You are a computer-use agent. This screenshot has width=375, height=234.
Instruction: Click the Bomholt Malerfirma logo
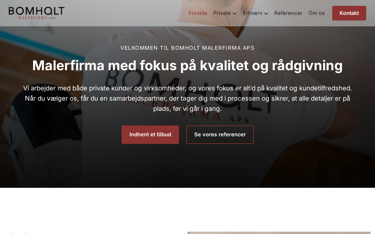click(37, 13)
